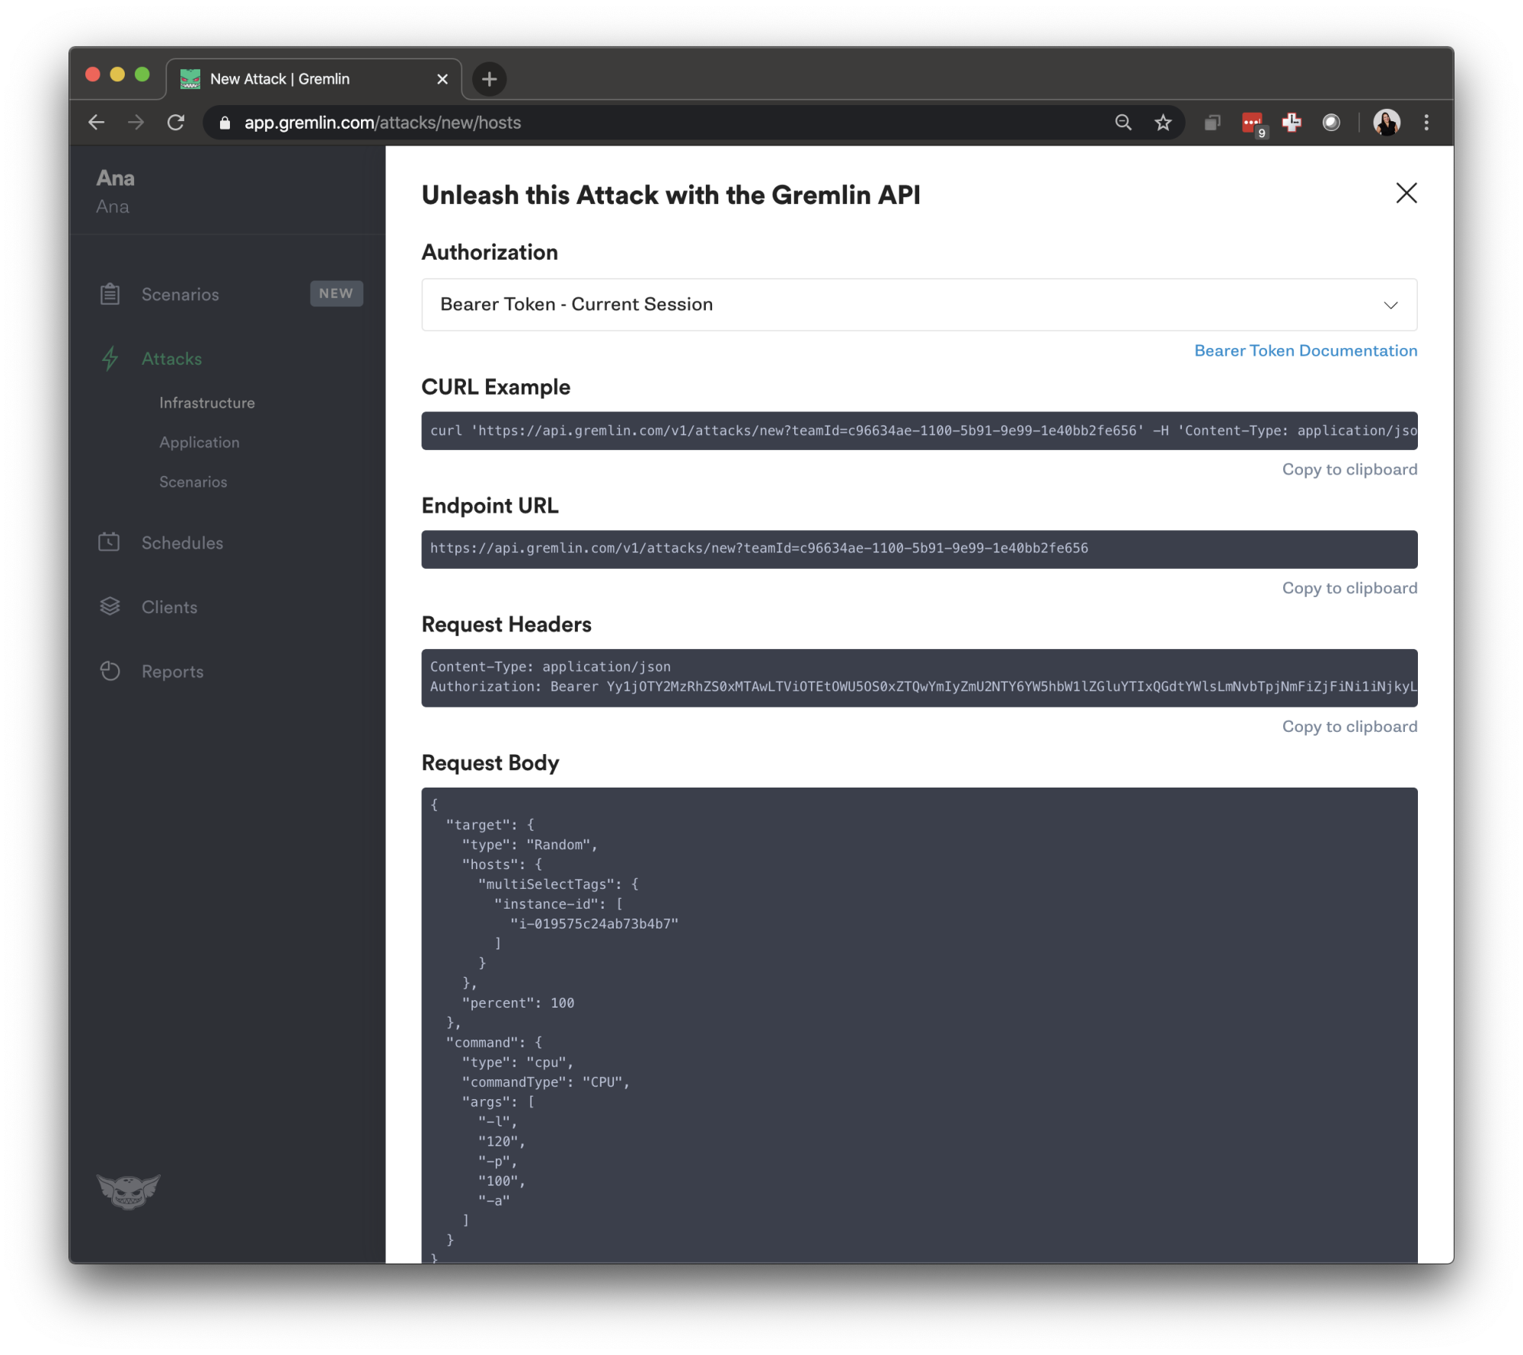The height and width of the screenshot is (1355, 1523).
Task: Open the browser extension with red badge 9
Action: 1253,122
